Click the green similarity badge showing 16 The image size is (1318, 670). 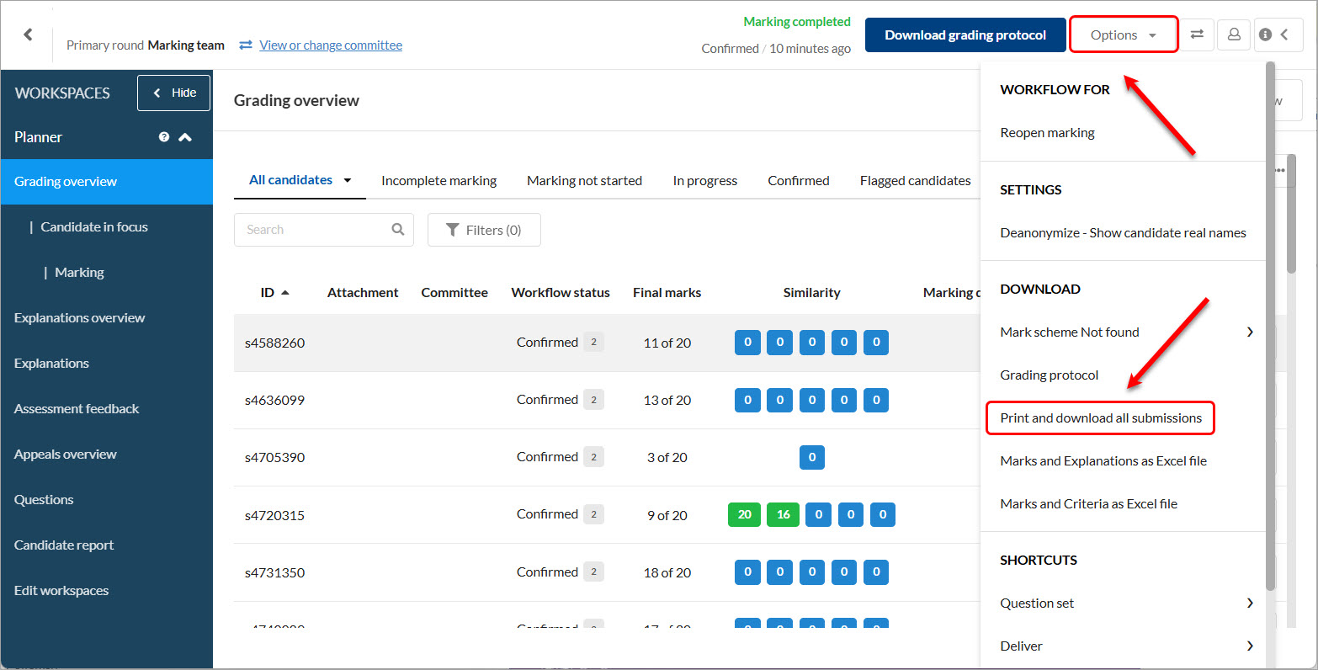[x=783, y=514]
